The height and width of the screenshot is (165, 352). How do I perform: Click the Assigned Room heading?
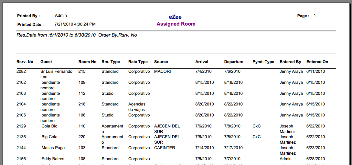coord(176,24)
